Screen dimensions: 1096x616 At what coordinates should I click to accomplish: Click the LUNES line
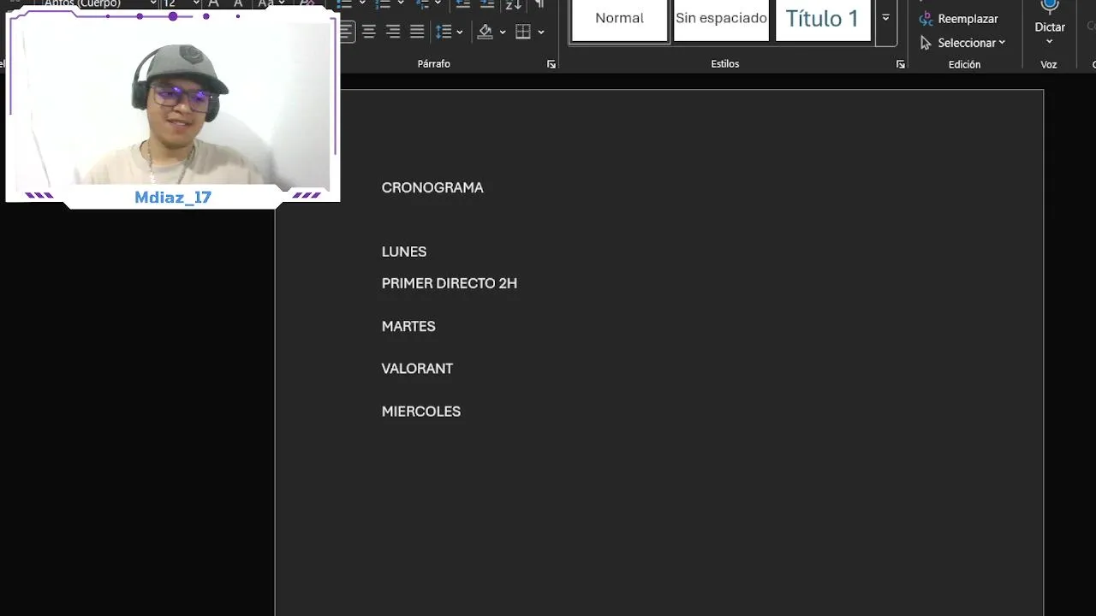coord(404,252)
